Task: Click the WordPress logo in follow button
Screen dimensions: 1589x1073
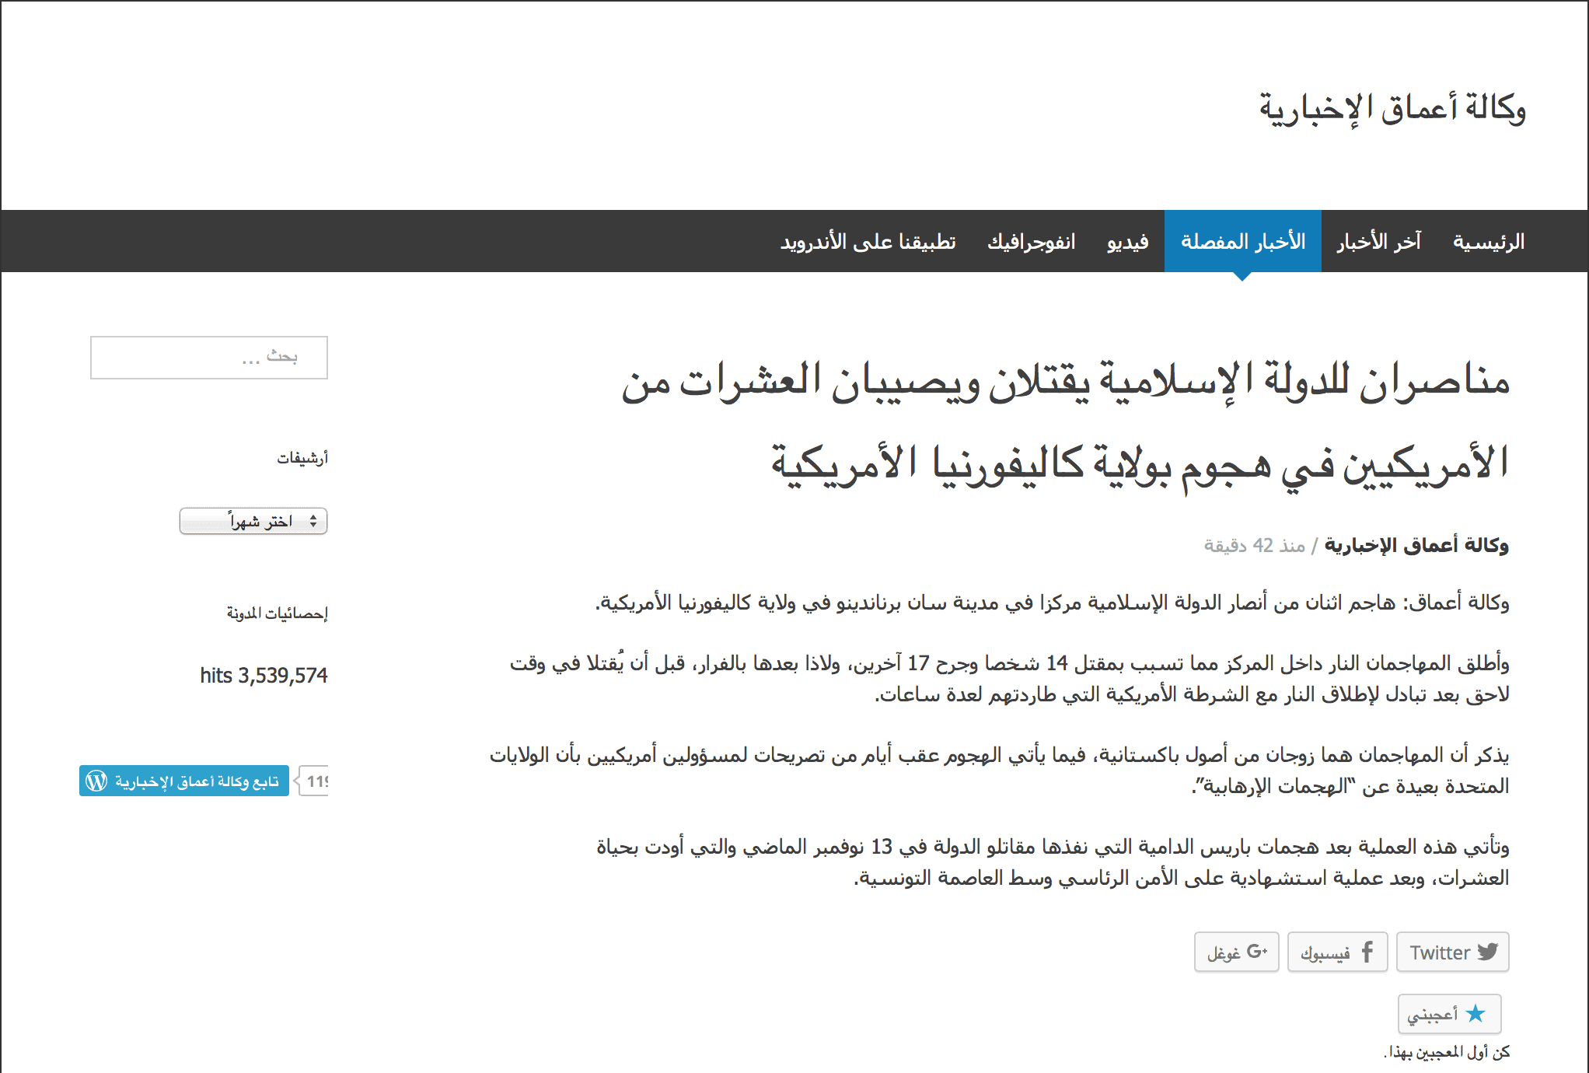Action: point(96,781)
